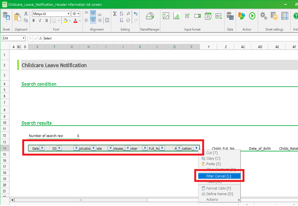Open the NameManager tool
The image size is (298, 206).
pyautogui.click(x=150, y=17)
